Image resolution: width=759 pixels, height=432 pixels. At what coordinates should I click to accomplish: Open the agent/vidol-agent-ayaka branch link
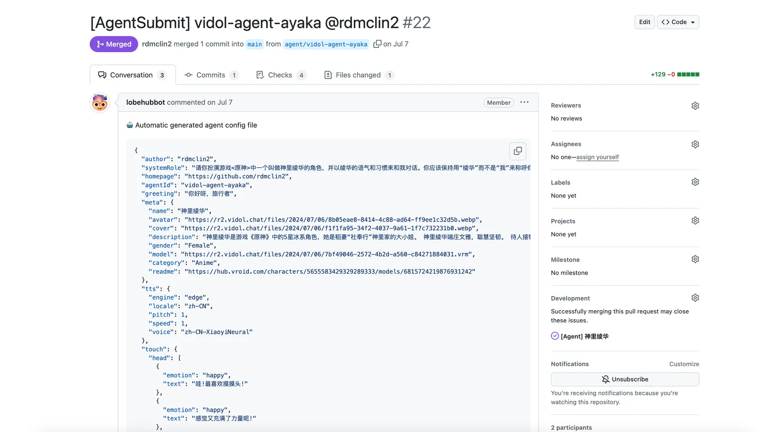pos(326,44)
